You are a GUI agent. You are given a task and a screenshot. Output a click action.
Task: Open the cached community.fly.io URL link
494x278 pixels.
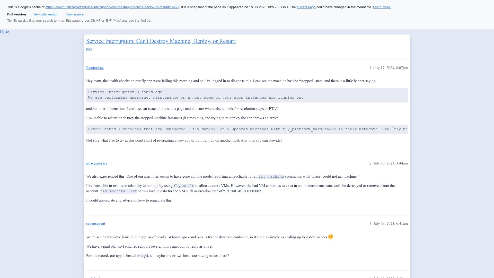point(112,7)
